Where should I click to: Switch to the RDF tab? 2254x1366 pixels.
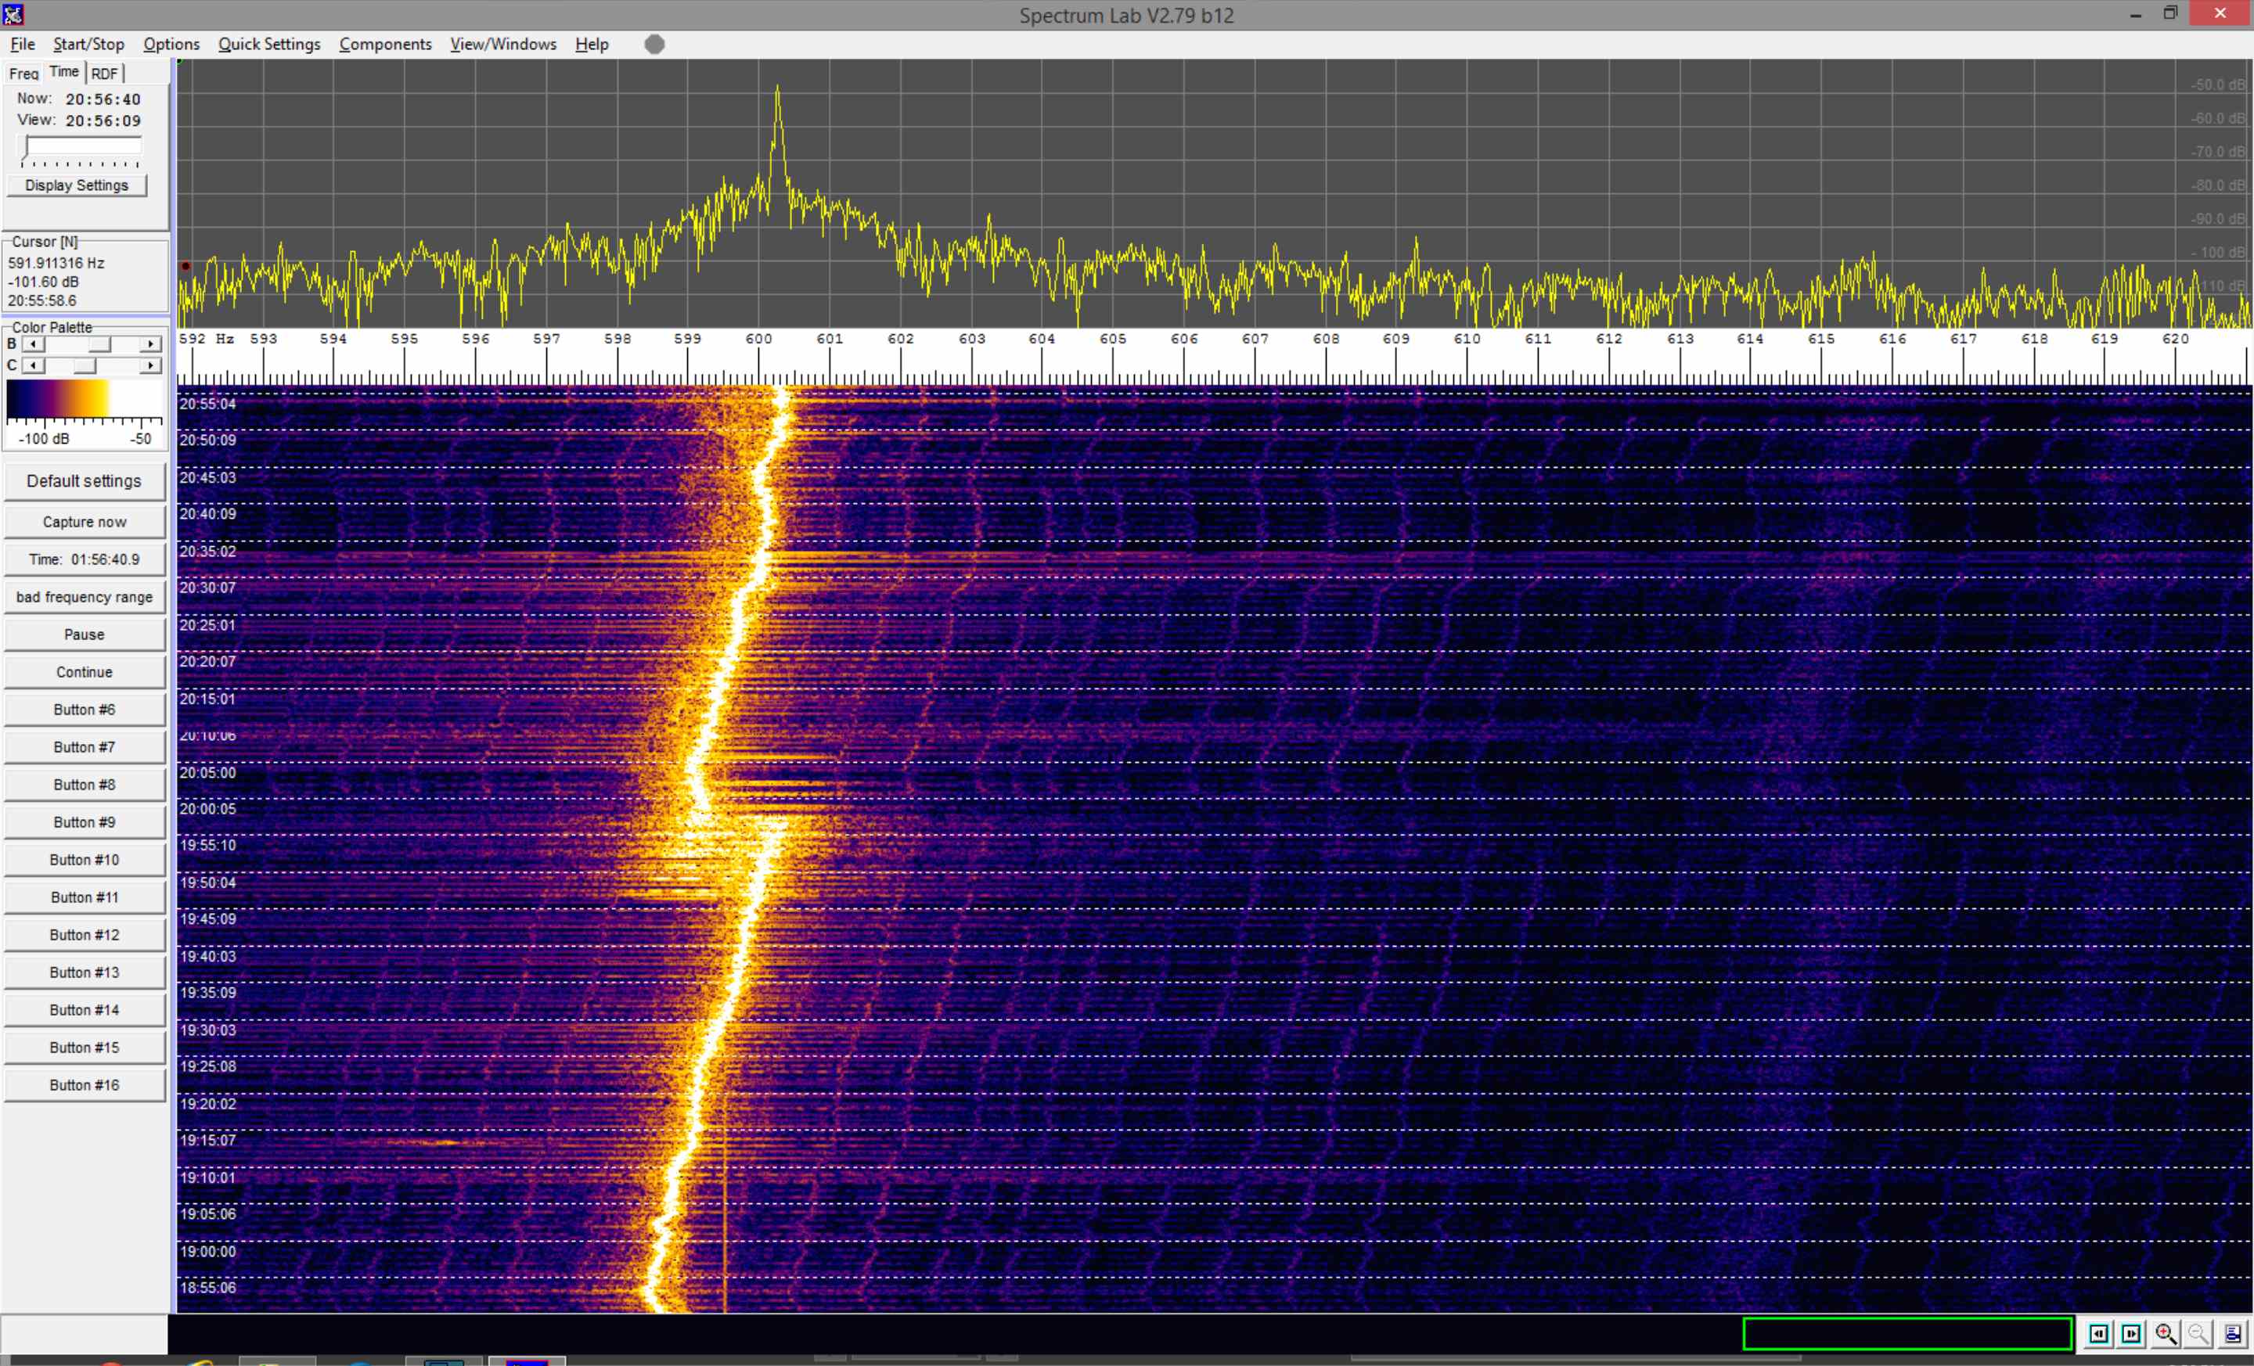pyautogui.click(x=104, y=73)
